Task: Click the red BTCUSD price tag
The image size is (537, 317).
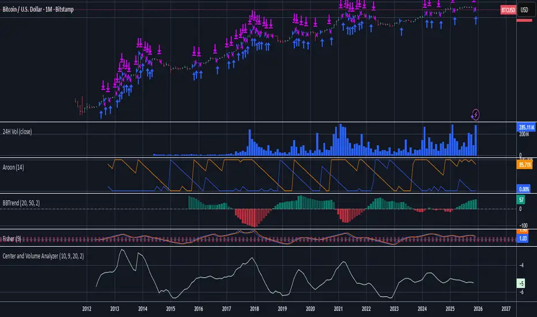Action: point(508,10)
